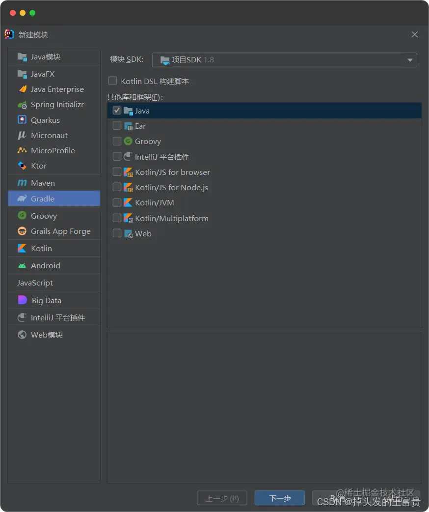
Task: Select the Android label in sidebar
Action: (x=45, y=265)
